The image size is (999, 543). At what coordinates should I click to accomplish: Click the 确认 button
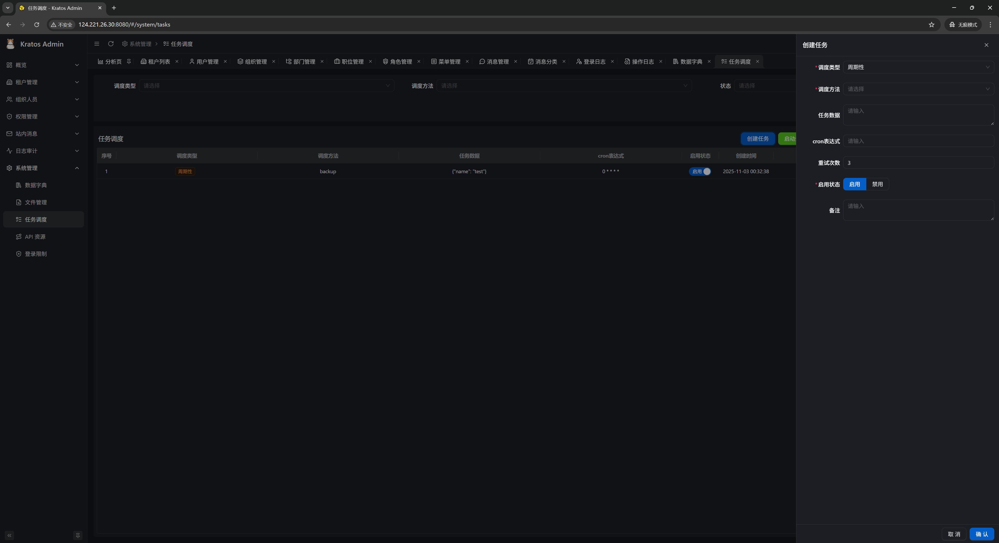pyautogui.click(x=982, y=534)
